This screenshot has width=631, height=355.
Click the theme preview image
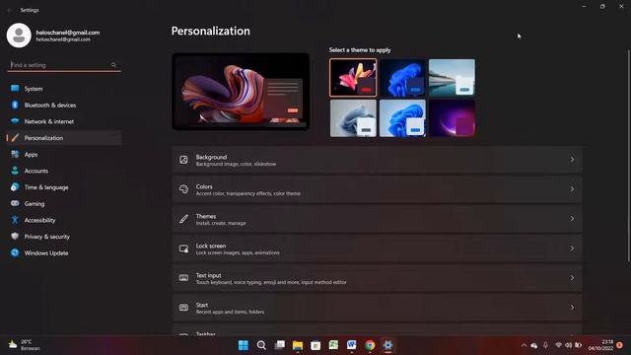[x=241, y=92]
